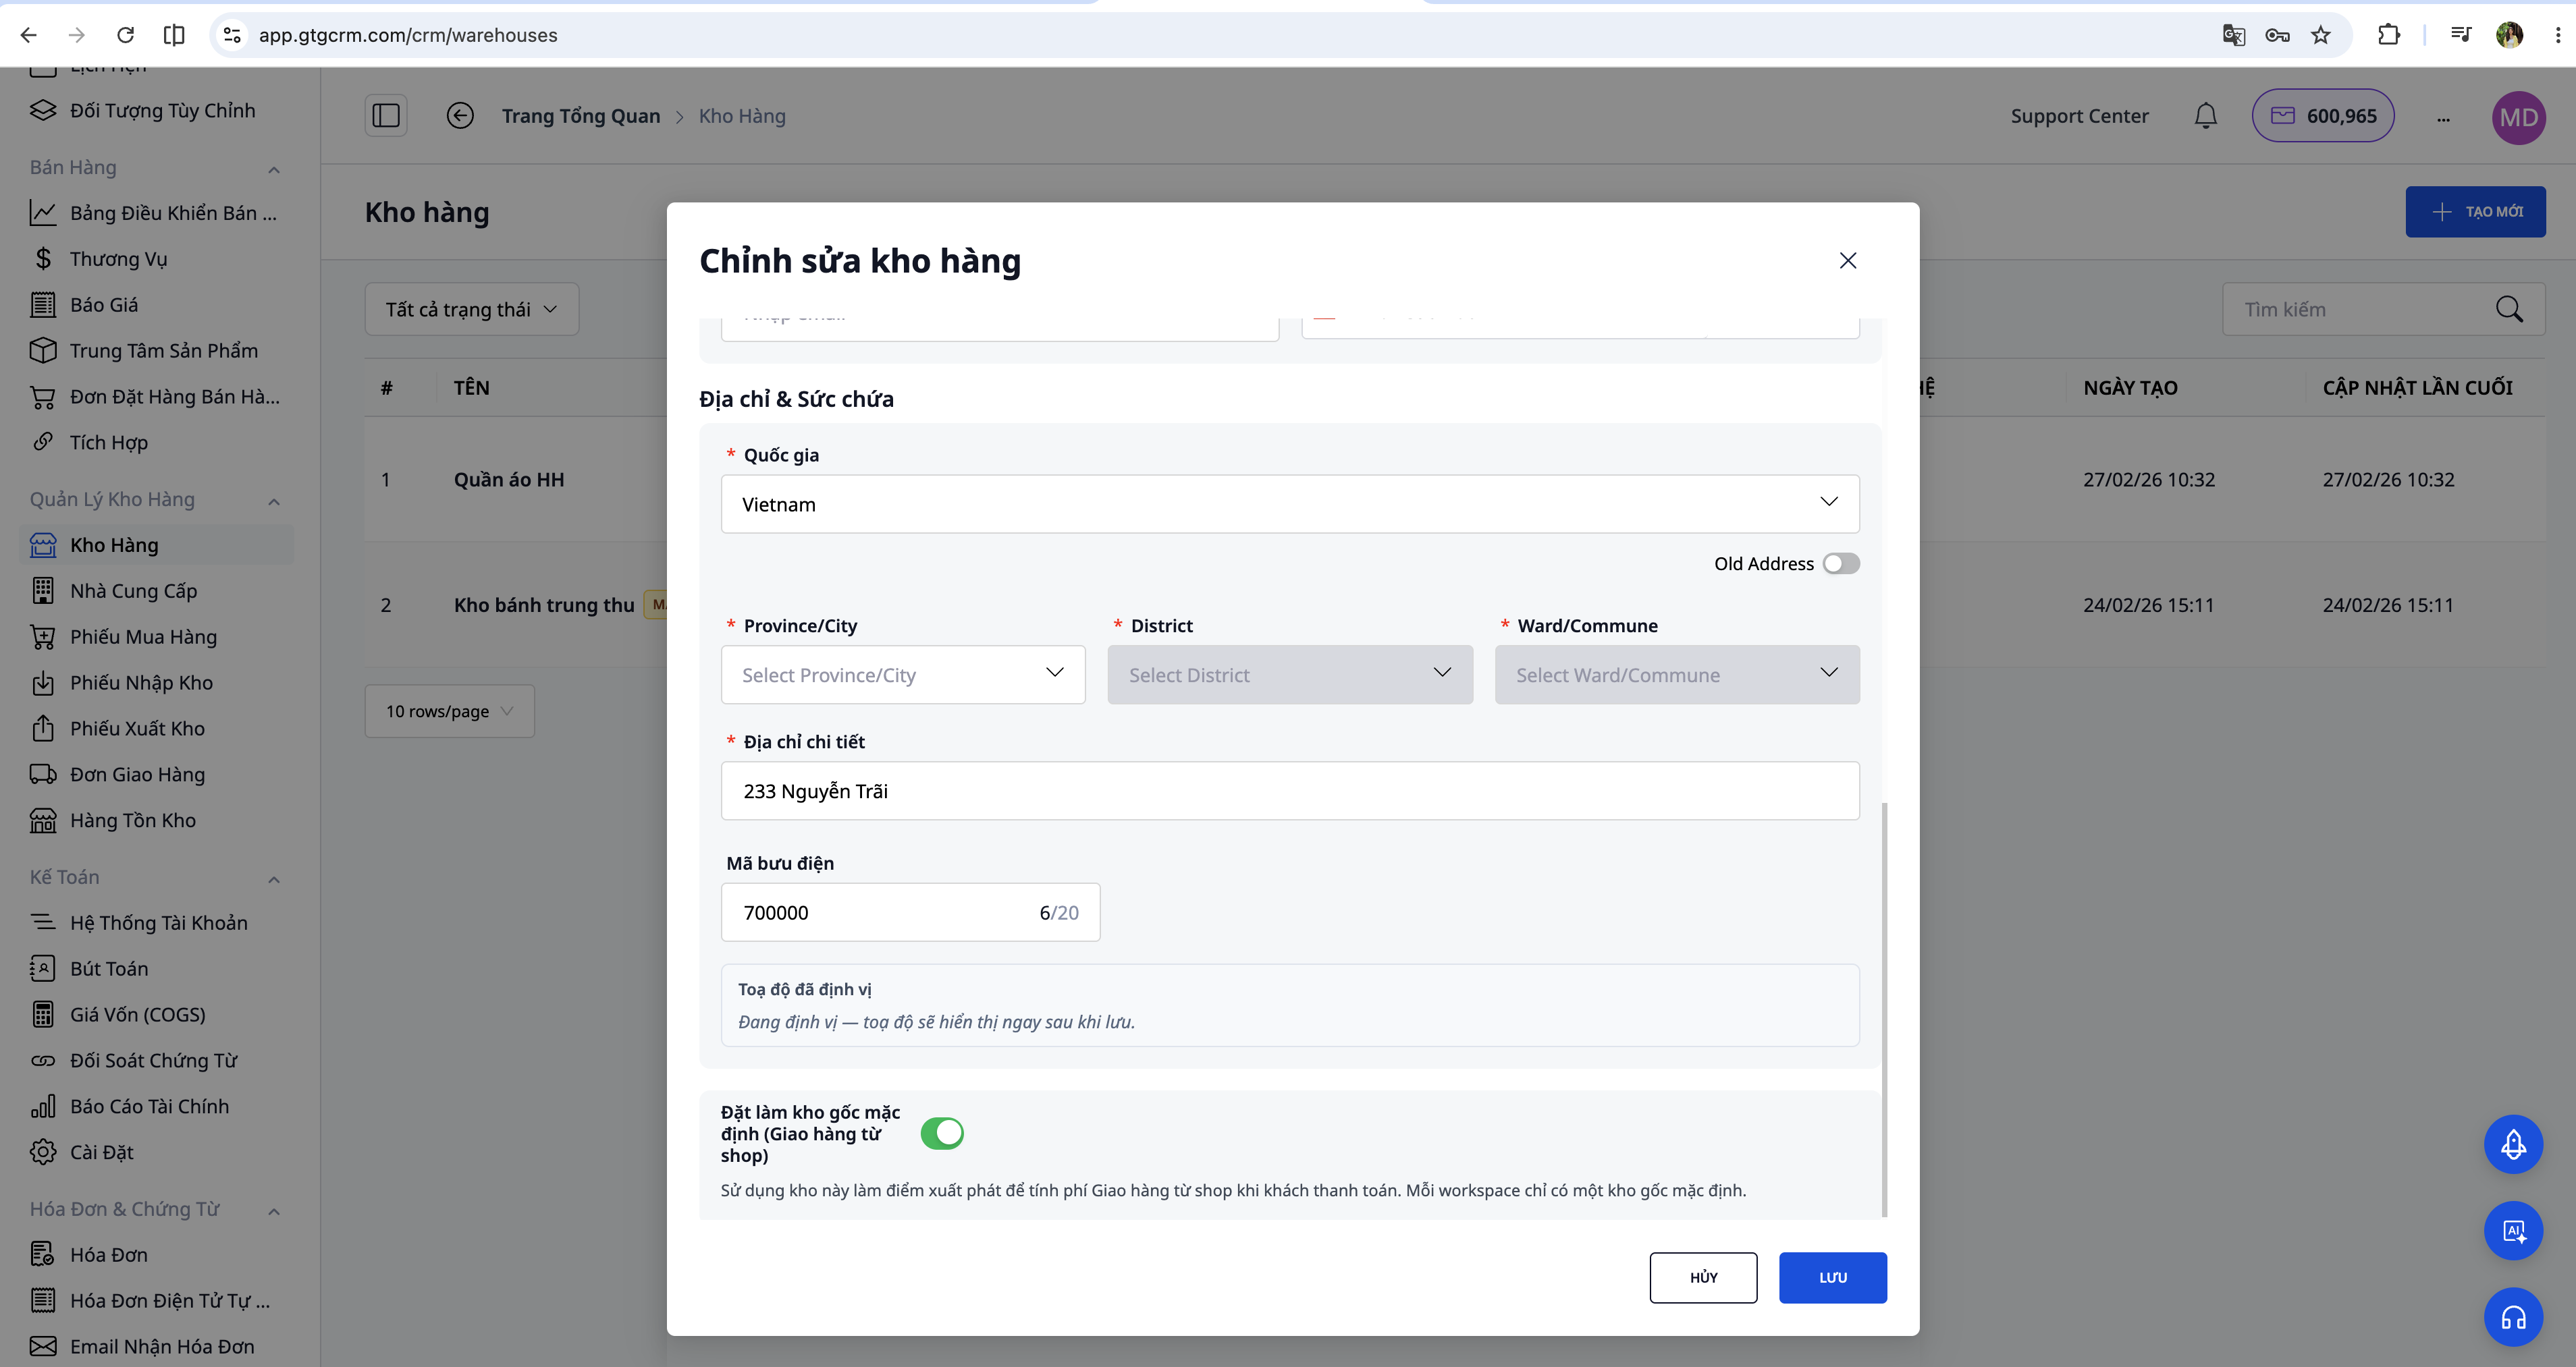The height and width of the screenshot is (1367, 2576).
Task: Open the headset support floating button
Action: pyautogui.click(x=2513, y=1317)
